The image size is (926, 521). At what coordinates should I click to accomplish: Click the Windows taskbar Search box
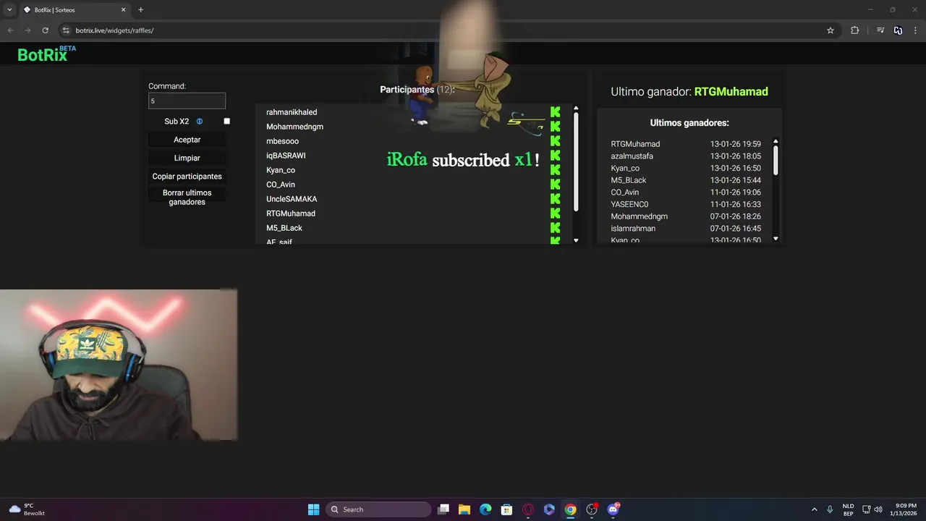tap(378, 509)
